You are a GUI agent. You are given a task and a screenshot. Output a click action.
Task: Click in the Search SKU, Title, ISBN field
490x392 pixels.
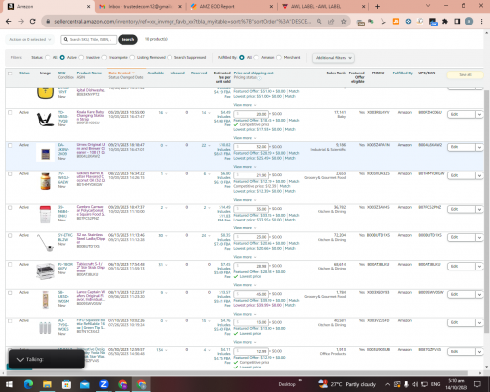88,39
